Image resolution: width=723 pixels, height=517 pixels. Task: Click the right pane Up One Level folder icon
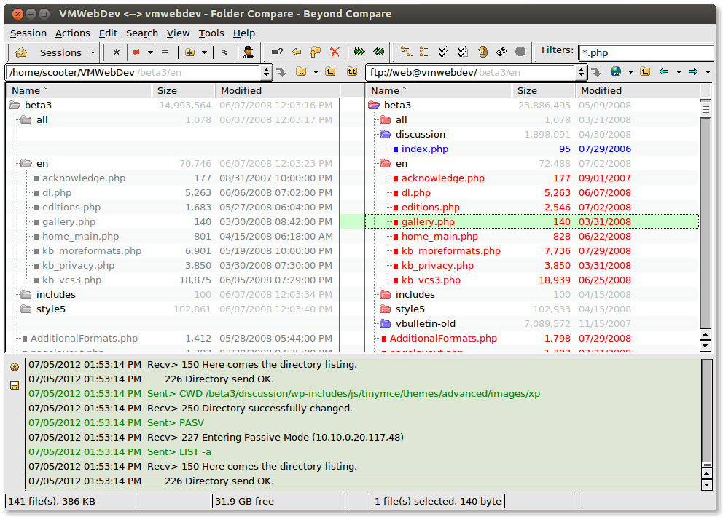(645, 71)
